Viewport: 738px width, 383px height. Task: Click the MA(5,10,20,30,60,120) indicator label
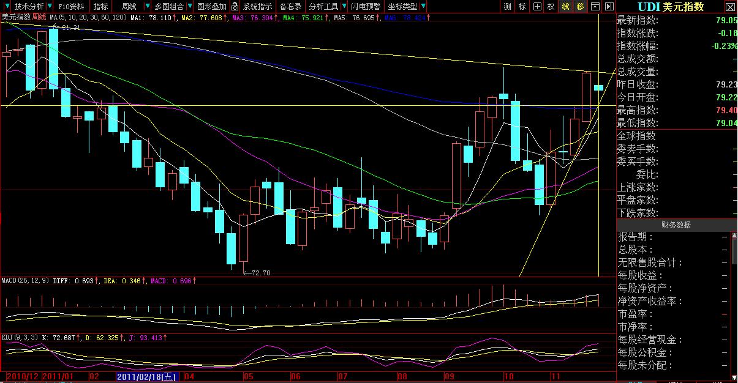pyautogui.click(x=89, y=18)
